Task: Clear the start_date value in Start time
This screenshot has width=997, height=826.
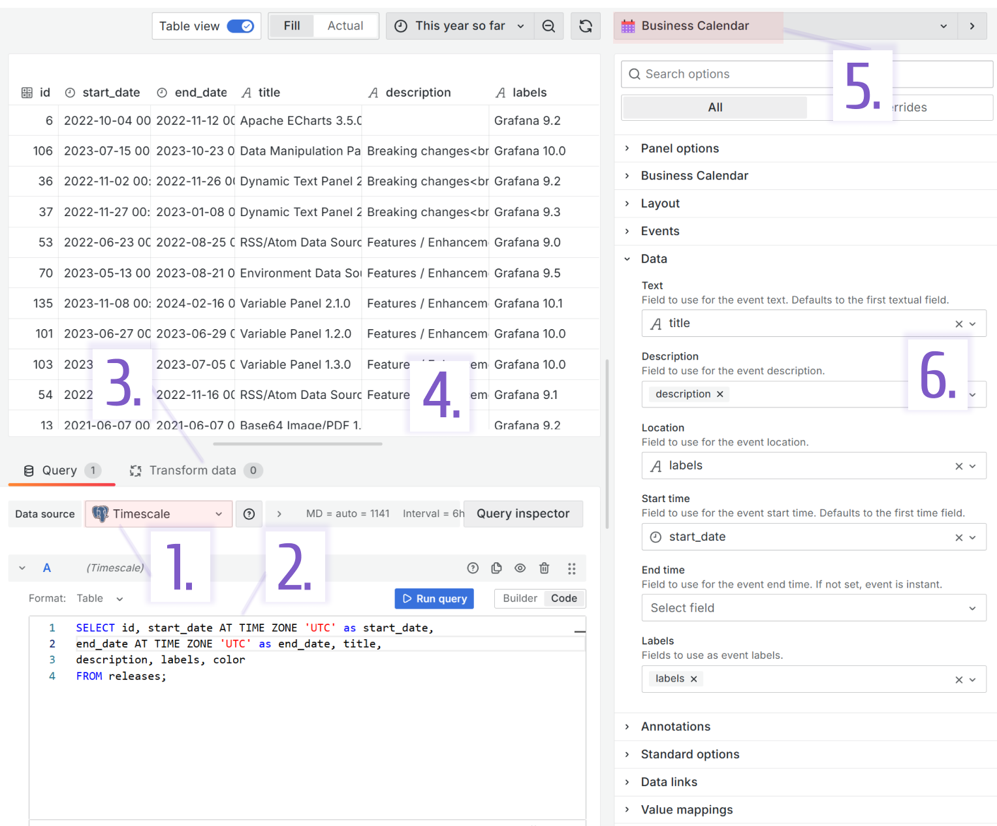Action: (958, 537)
